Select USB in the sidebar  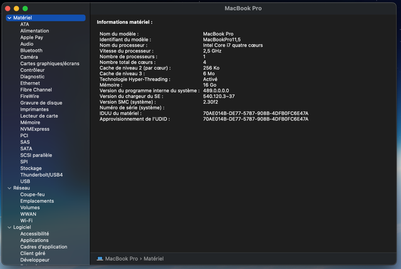coord(25,181)
